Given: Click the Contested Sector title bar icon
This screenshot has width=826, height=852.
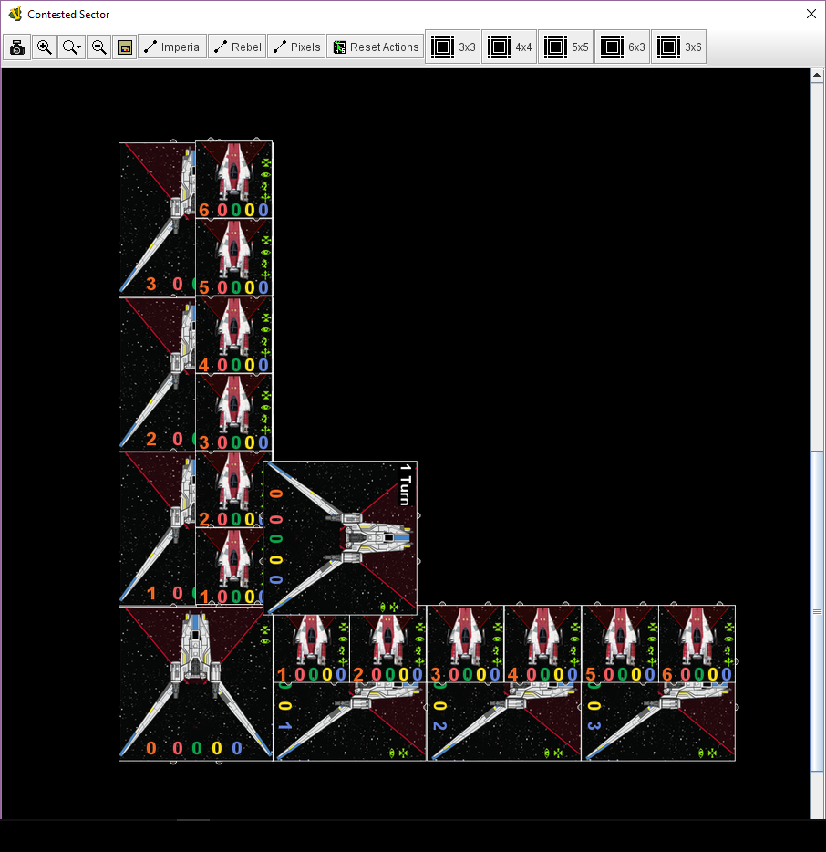Looking at the screenshot, I should (15, 14).
